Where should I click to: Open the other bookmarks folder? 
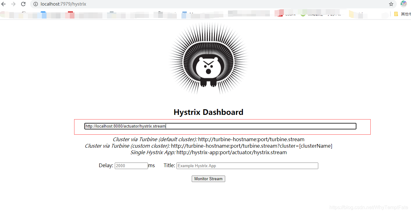(x=402, y=14)
